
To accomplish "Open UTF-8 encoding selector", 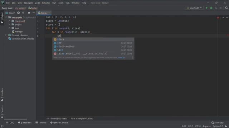I will coord(198,127).
